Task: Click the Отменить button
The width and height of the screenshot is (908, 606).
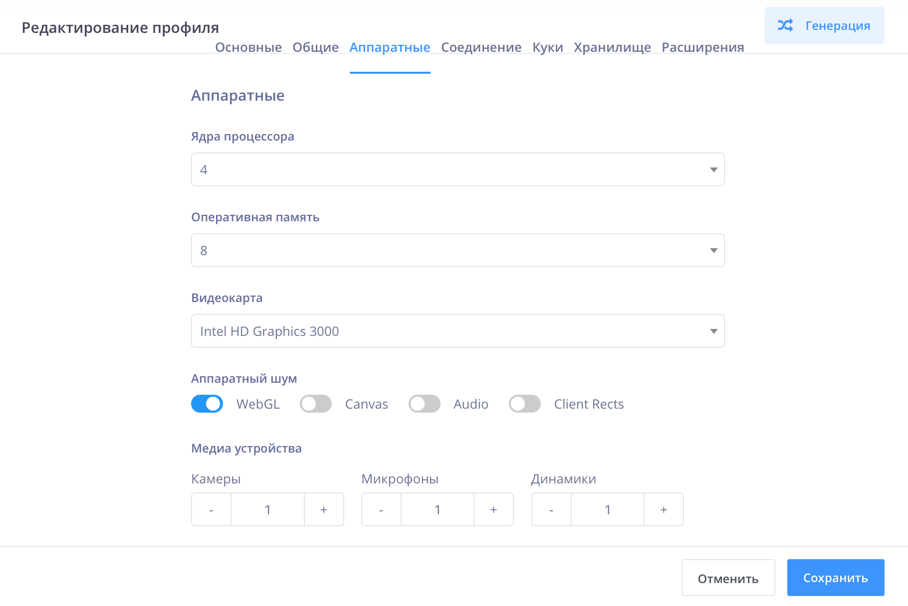Action: tap(728, 578)
